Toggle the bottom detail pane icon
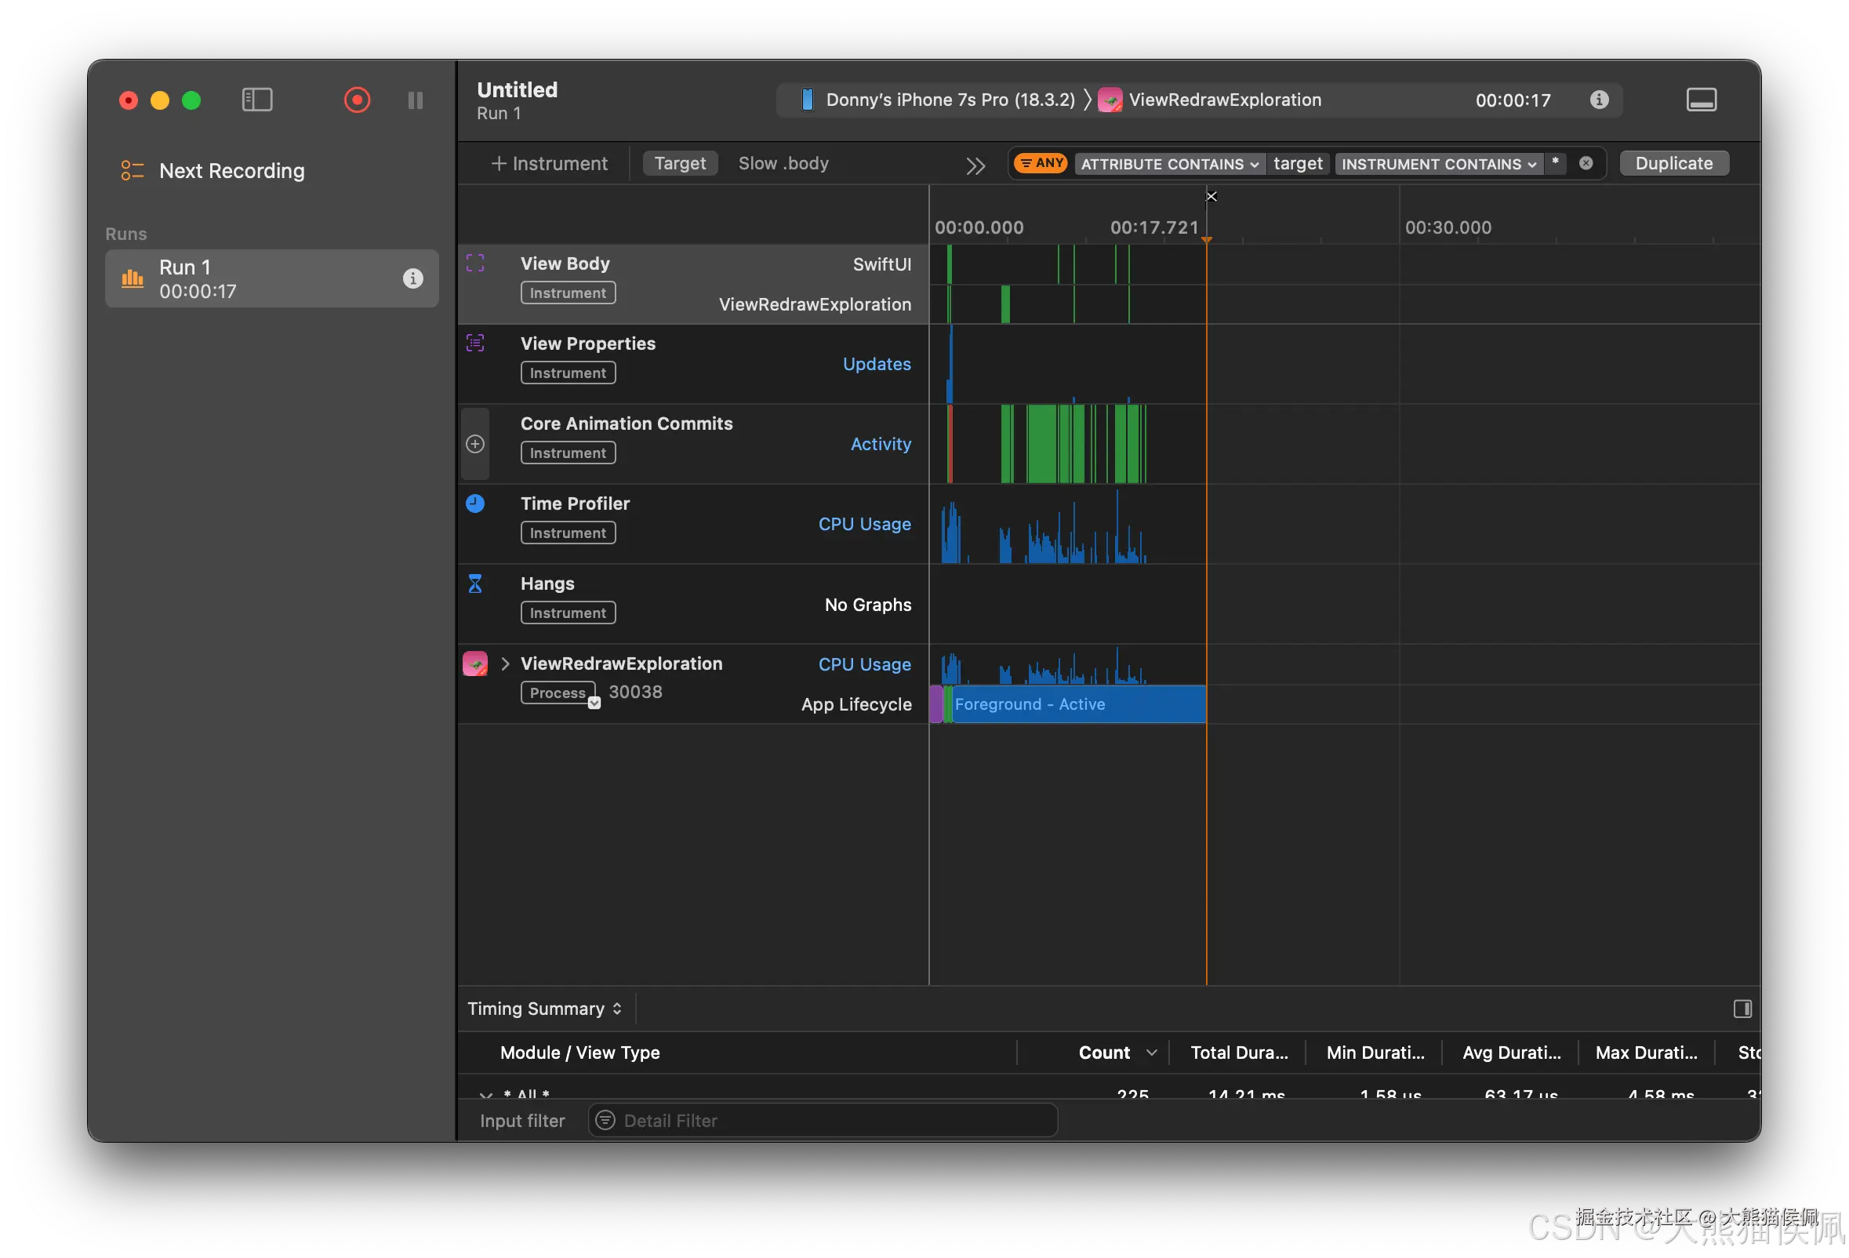 pyautogui.click(x=1701, y=100)
